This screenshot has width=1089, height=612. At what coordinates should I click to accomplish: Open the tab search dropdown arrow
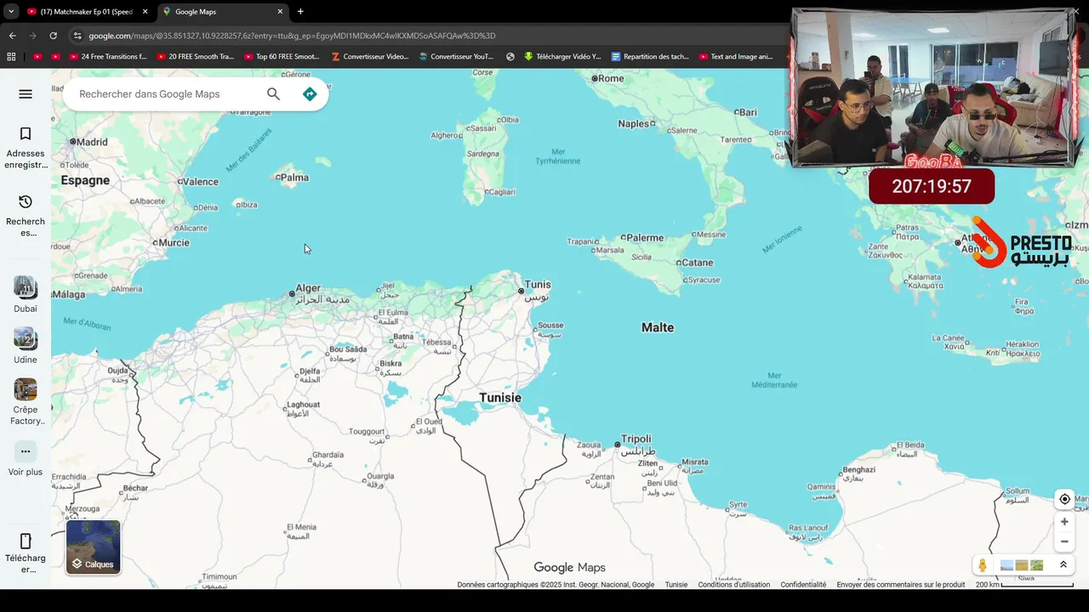pos(11,12)
